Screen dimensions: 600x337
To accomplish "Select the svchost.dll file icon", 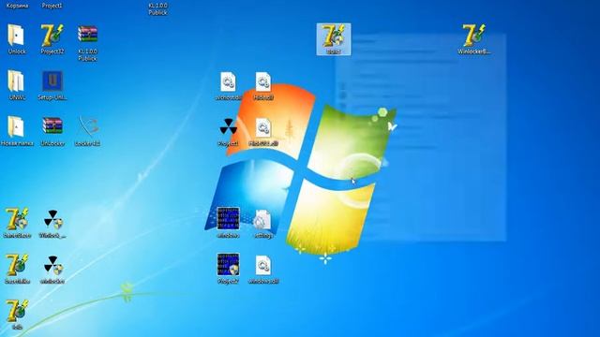I will [x=229, y=81].
